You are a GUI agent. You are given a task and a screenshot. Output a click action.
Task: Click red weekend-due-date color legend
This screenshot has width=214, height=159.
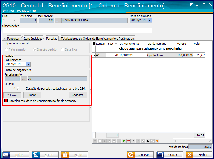(6, 101)
